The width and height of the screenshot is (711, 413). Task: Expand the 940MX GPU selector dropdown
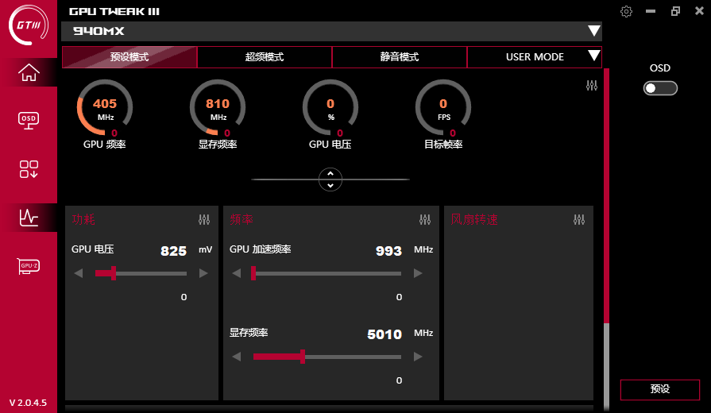pos(594,31)
